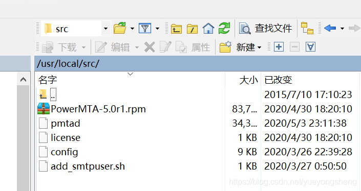Click size 9 KB of config
The height and width of the screenshot is (191, 361).
[x=247, y=152]
